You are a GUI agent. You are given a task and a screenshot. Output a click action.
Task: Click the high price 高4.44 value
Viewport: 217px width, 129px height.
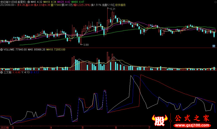[30, 5]
